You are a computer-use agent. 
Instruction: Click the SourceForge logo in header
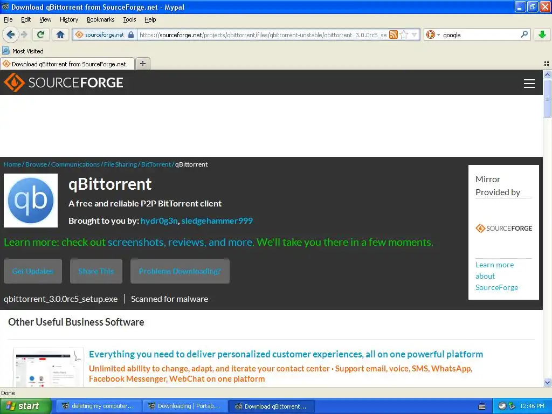click(64, 82)
